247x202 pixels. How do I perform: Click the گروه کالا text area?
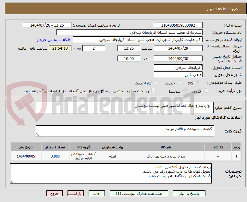125,131
